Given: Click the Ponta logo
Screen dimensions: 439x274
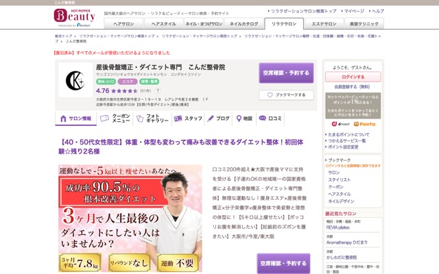Looking at the screenshot, I should tap(364, 124).
